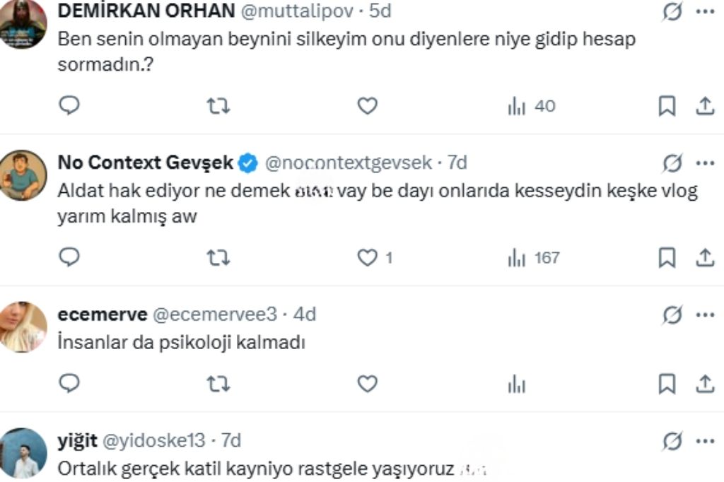Viewport: 724px width, 482px height.
Task: Click Grok icon on yiğit's tweet
Action: 672,442
